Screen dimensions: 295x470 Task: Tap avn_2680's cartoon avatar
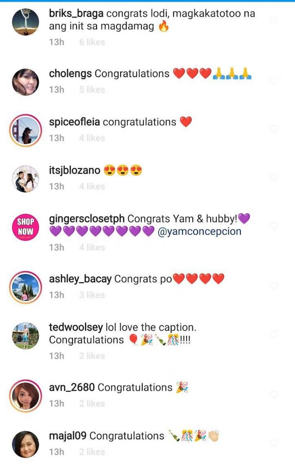(x=25, y=396)
